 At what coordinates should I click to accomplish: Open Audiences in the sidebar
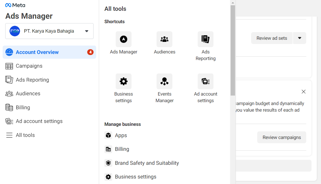click(49, 94)
